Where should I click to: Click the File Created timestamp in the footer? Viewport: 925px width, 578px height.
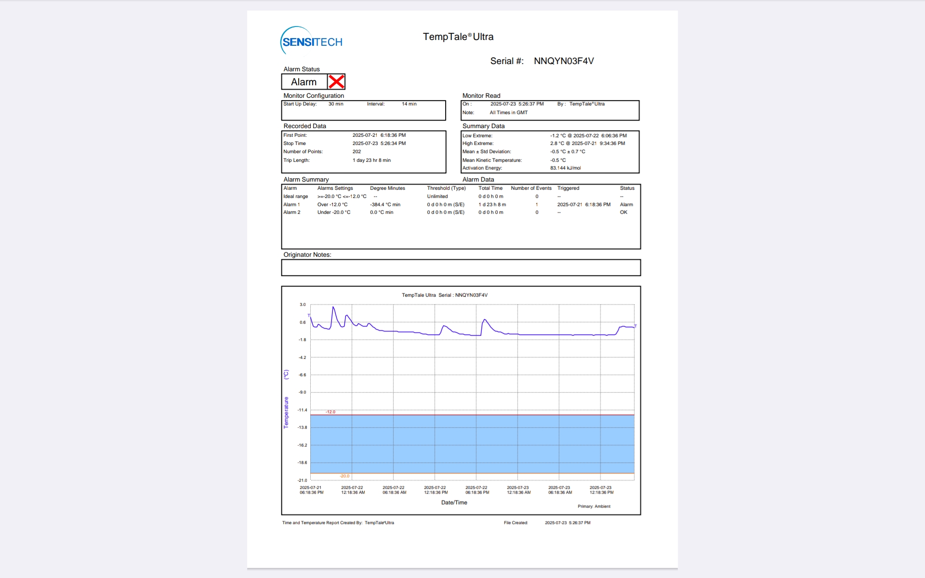568,523
